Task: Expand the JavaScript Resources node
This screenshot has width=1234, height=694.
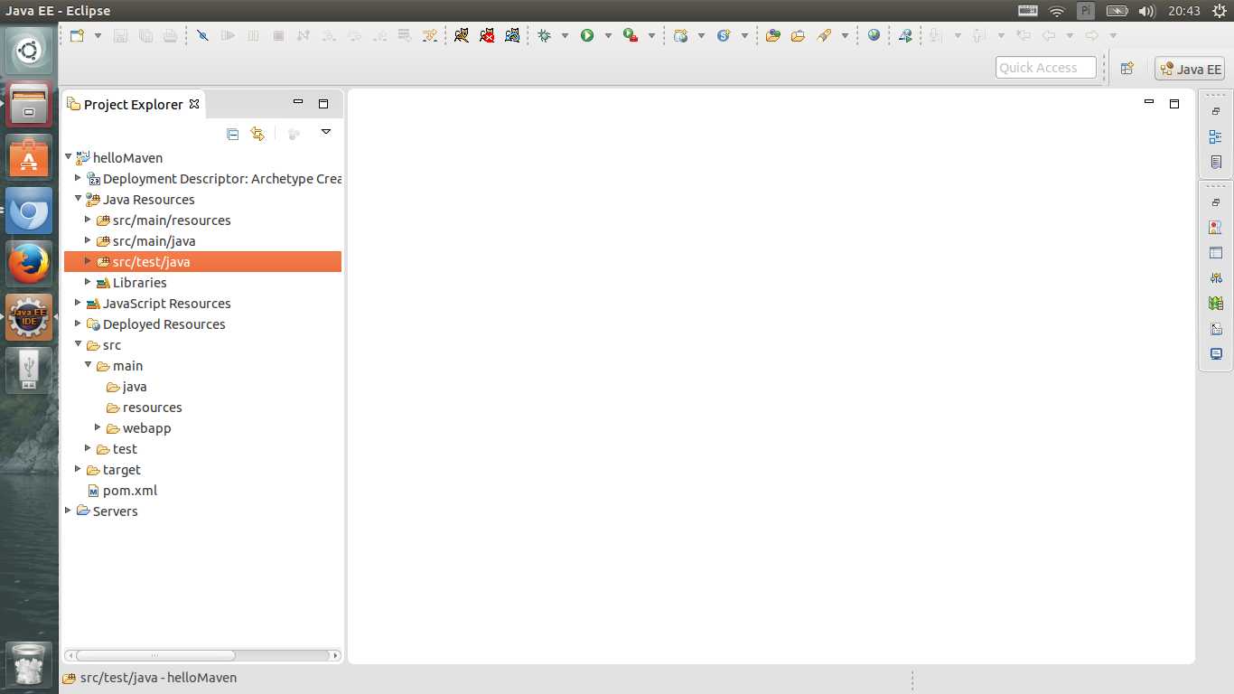Action: 79,303
